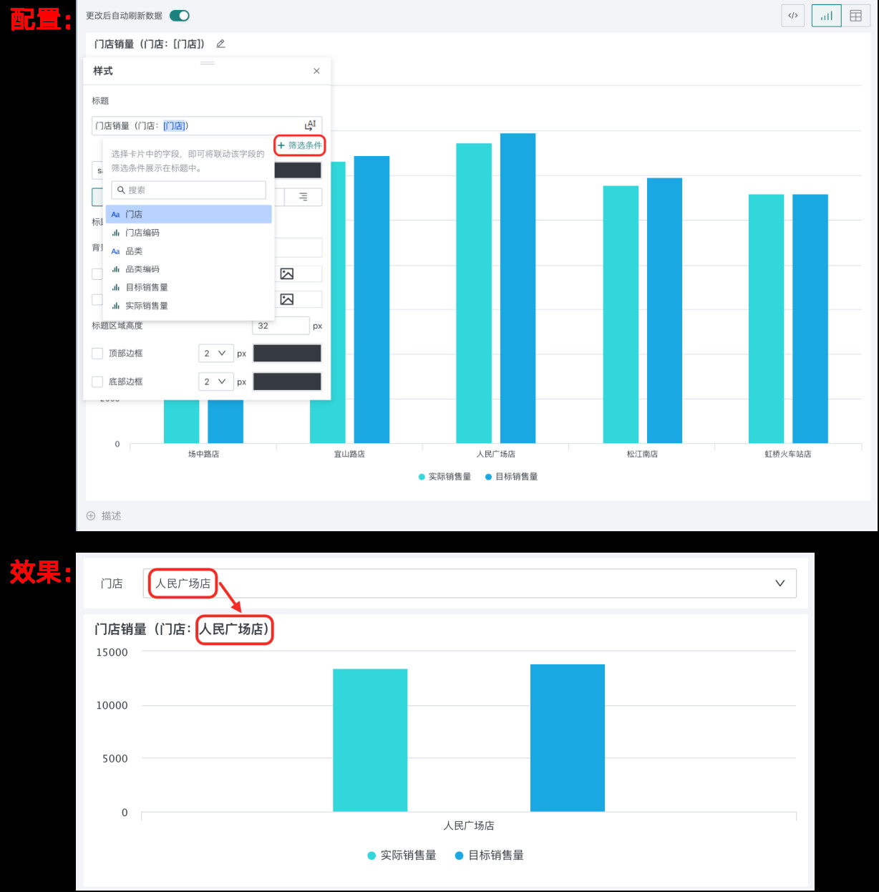Viewport: 879px width, 892px height.
Task: Switch to table view icon
Action: coord(855,16)
